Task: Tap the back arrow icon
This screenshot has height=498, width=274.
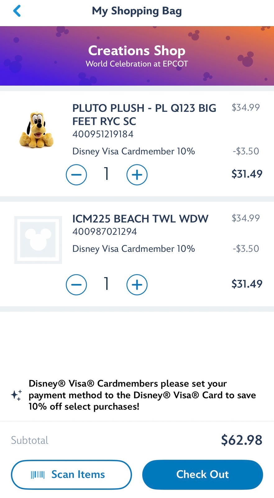Action: pyautogui.click(x=17, y=11)
